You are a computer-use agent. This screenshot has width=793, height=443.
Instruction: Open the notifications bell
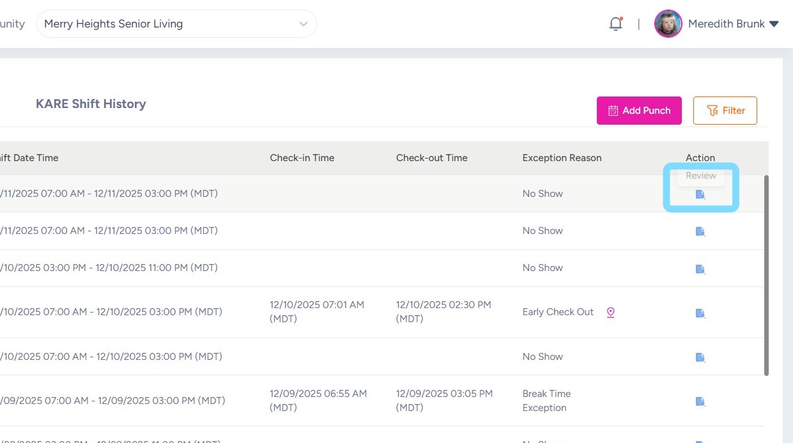point(615,24)
